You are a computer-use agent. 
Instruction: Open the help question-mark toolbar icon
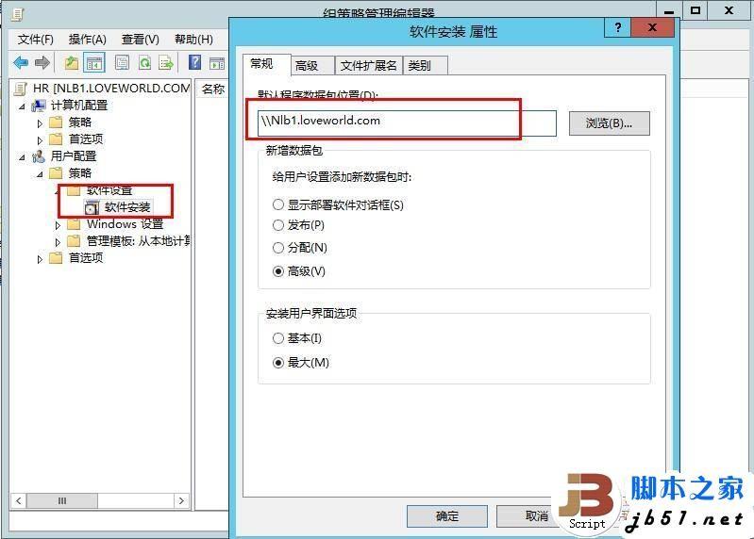[194, 62]
